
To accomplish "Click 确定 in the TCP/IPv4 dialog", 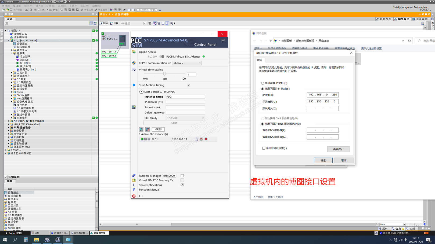I will (x=323, y=160).
